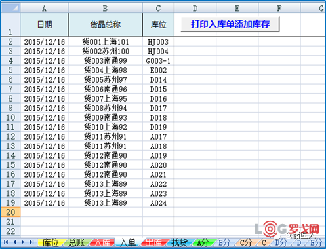The image size is (326, 249).
Task: Click the 日期 header cell
Action: 45,24
